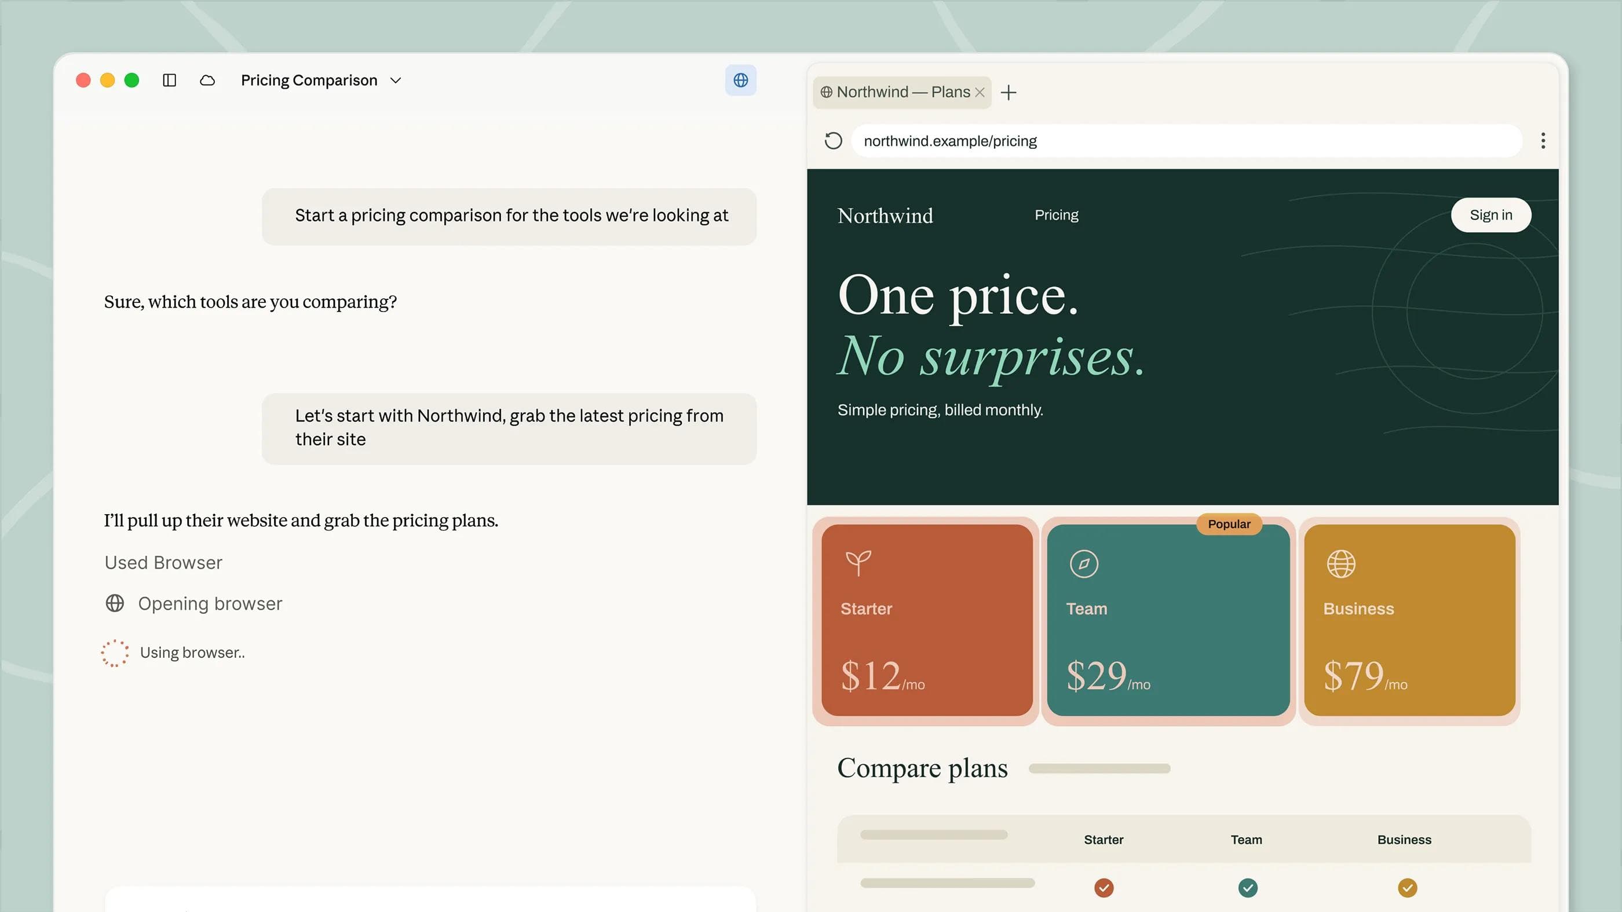Click the message about starting with Northwind
1622x912 pixels.
(509, 428)
